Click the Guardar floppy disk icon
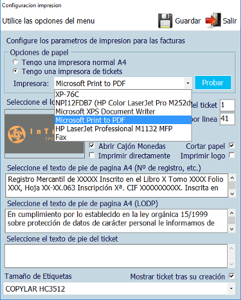 pyautogui.click(x=165, y=20)
